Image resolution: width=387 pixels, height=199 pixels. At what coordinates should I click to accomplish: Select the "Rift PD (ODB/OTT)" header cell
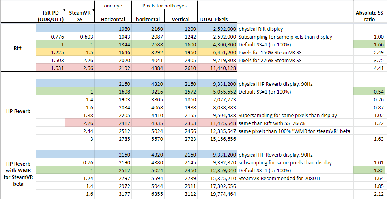click(x=50, y=16)
